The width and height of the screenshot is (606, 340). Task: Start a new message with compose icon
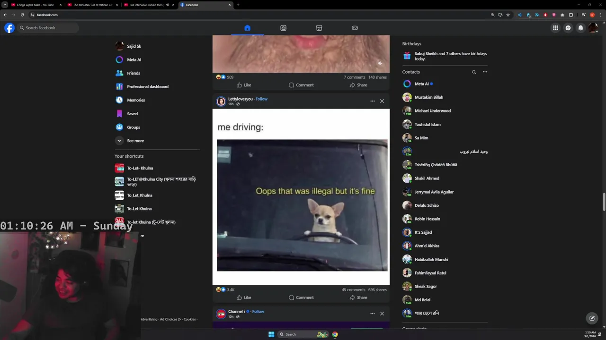[592, 318]
